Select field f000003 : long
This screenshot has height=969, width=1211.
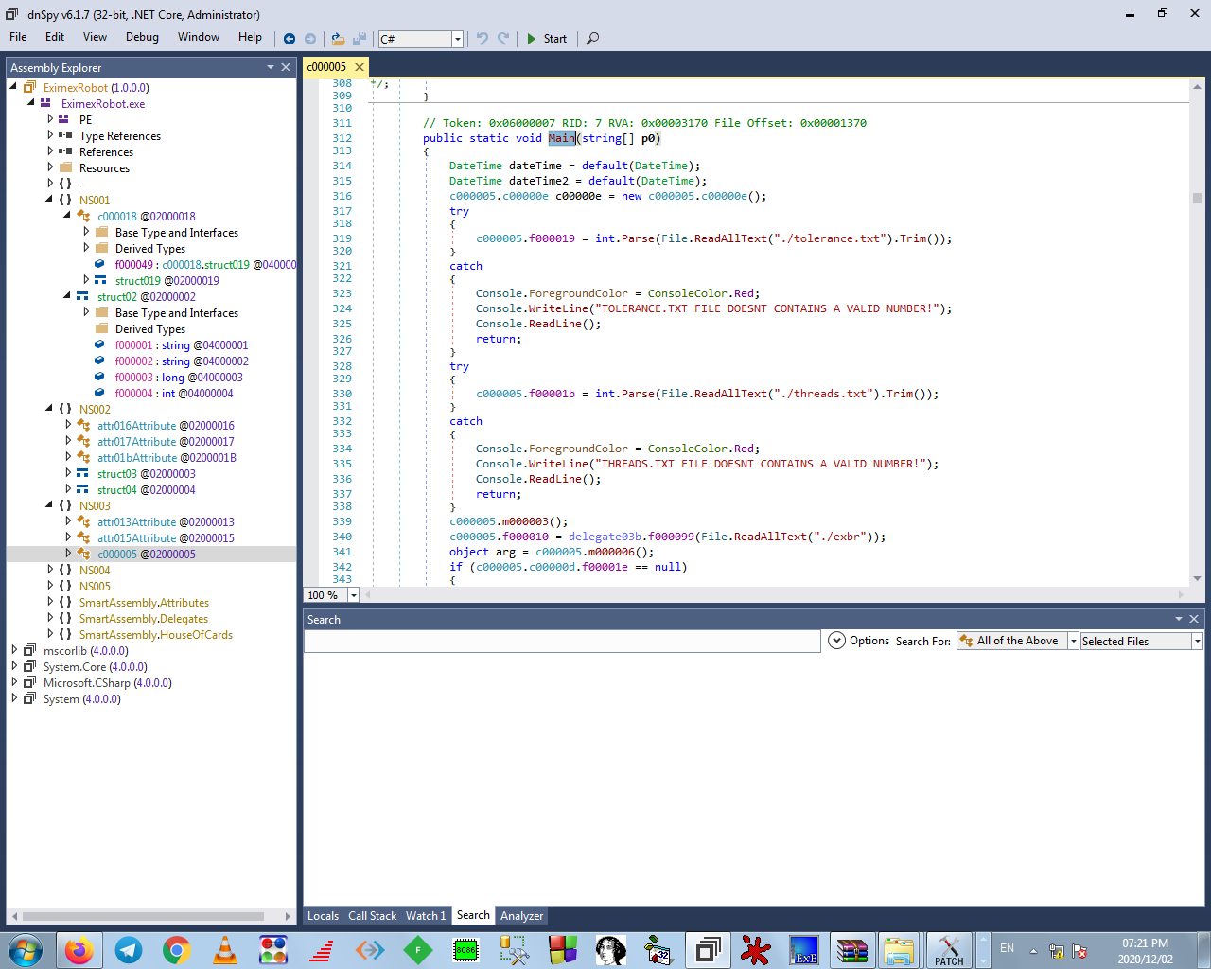[179, 378]
